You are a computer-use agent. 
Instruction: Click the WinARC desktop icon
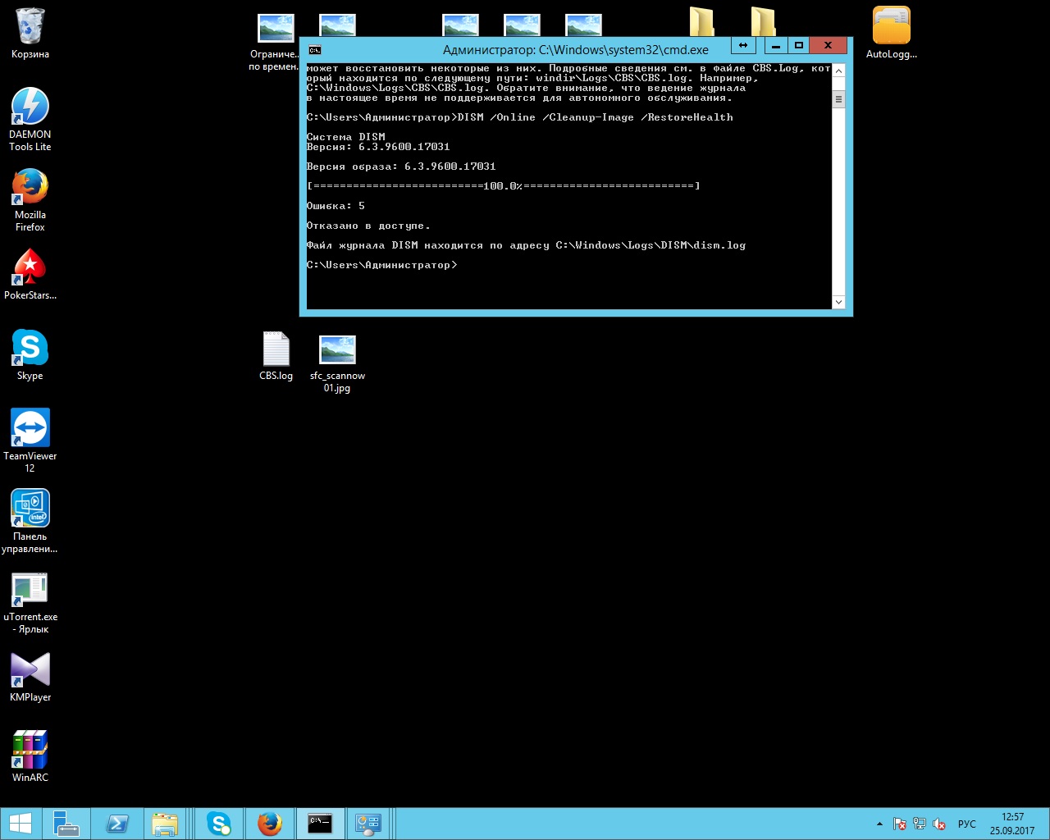point(30,750)
